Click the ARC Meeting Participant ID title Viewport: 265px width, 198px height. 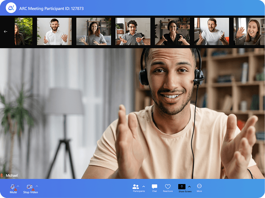point(51,8)
